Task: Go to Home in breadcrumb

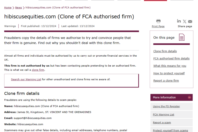Action: pyautogui.click(x=8, y=8)
